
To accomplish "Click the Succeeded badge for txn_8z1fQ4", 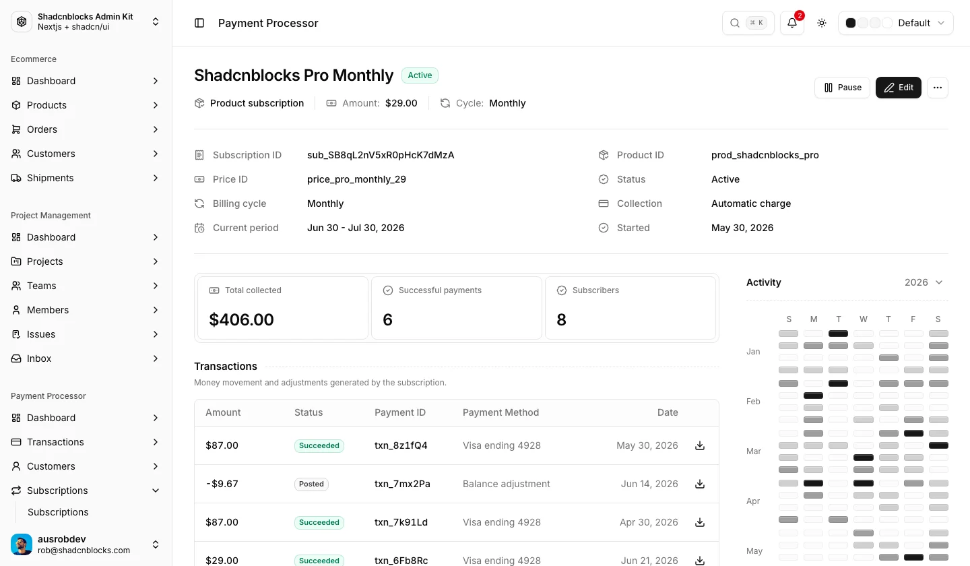I will point(319,445).
